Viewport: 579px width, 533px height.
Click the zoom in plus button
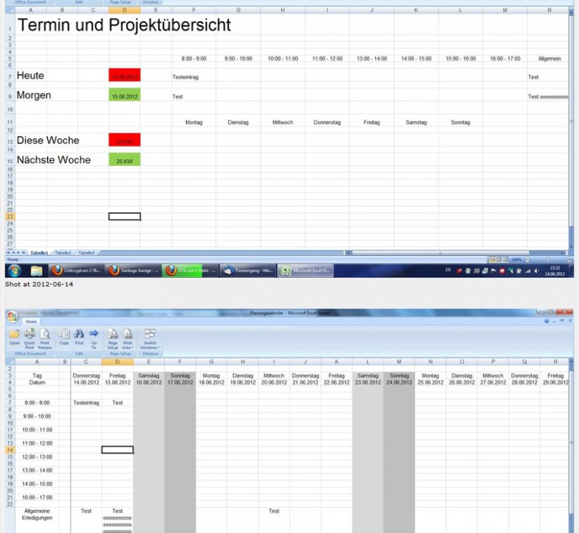(x=569, y=260)
